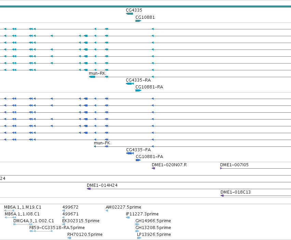Click the CG4335-PA label

[x=138, y=150]
